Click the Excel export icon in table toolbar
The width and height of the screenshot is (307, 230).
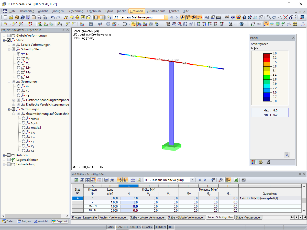click(236, 180)
